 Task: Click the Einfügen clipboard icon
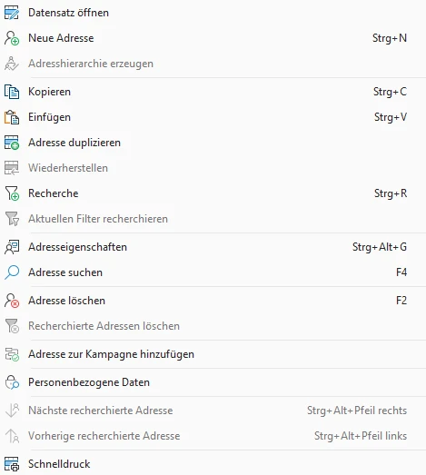[12, 117]
